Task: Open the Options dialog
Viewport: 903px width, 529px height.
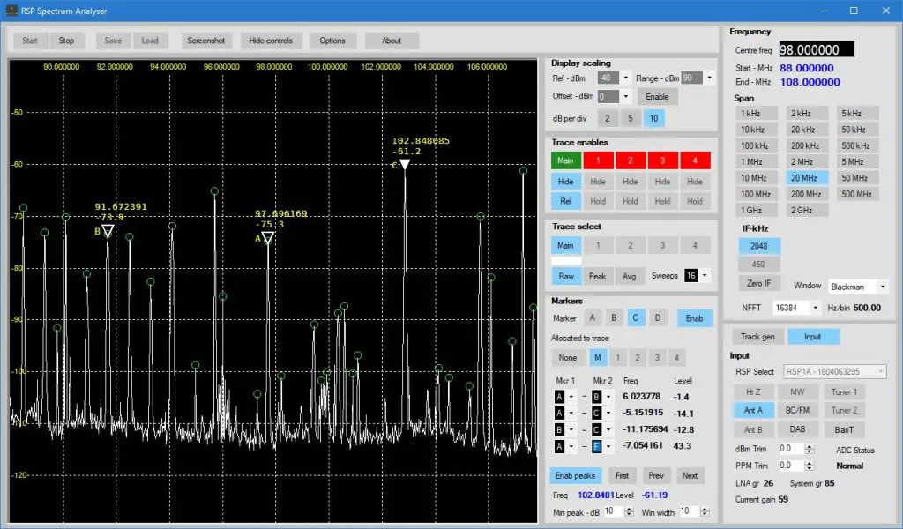Action: 332,40
